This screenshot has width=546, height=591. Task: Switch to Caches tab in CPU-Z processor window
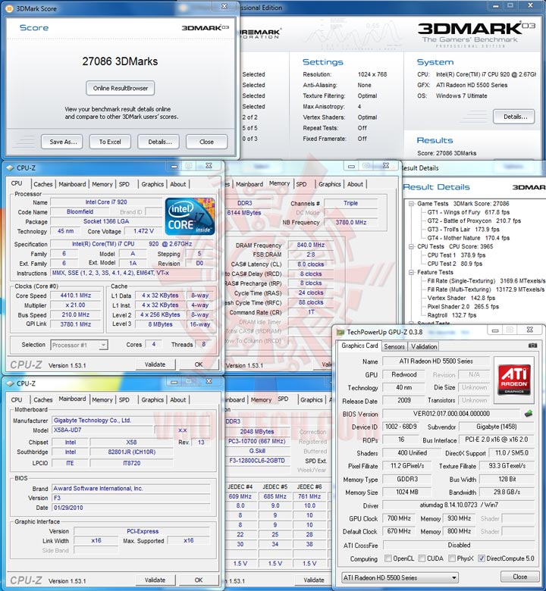(x=43, y=184)
